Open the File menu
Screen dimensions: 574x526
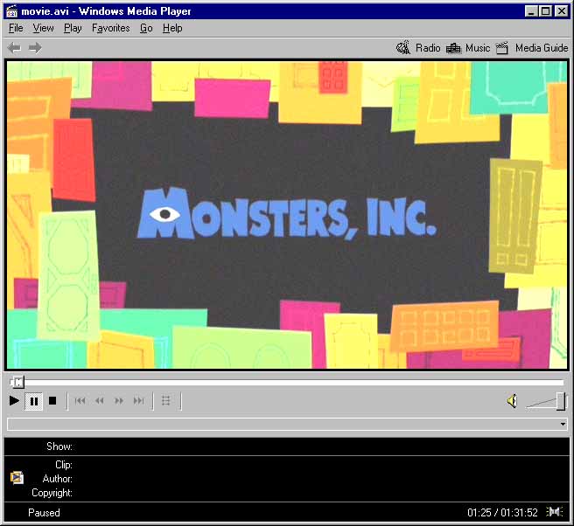tap(16, 28)
